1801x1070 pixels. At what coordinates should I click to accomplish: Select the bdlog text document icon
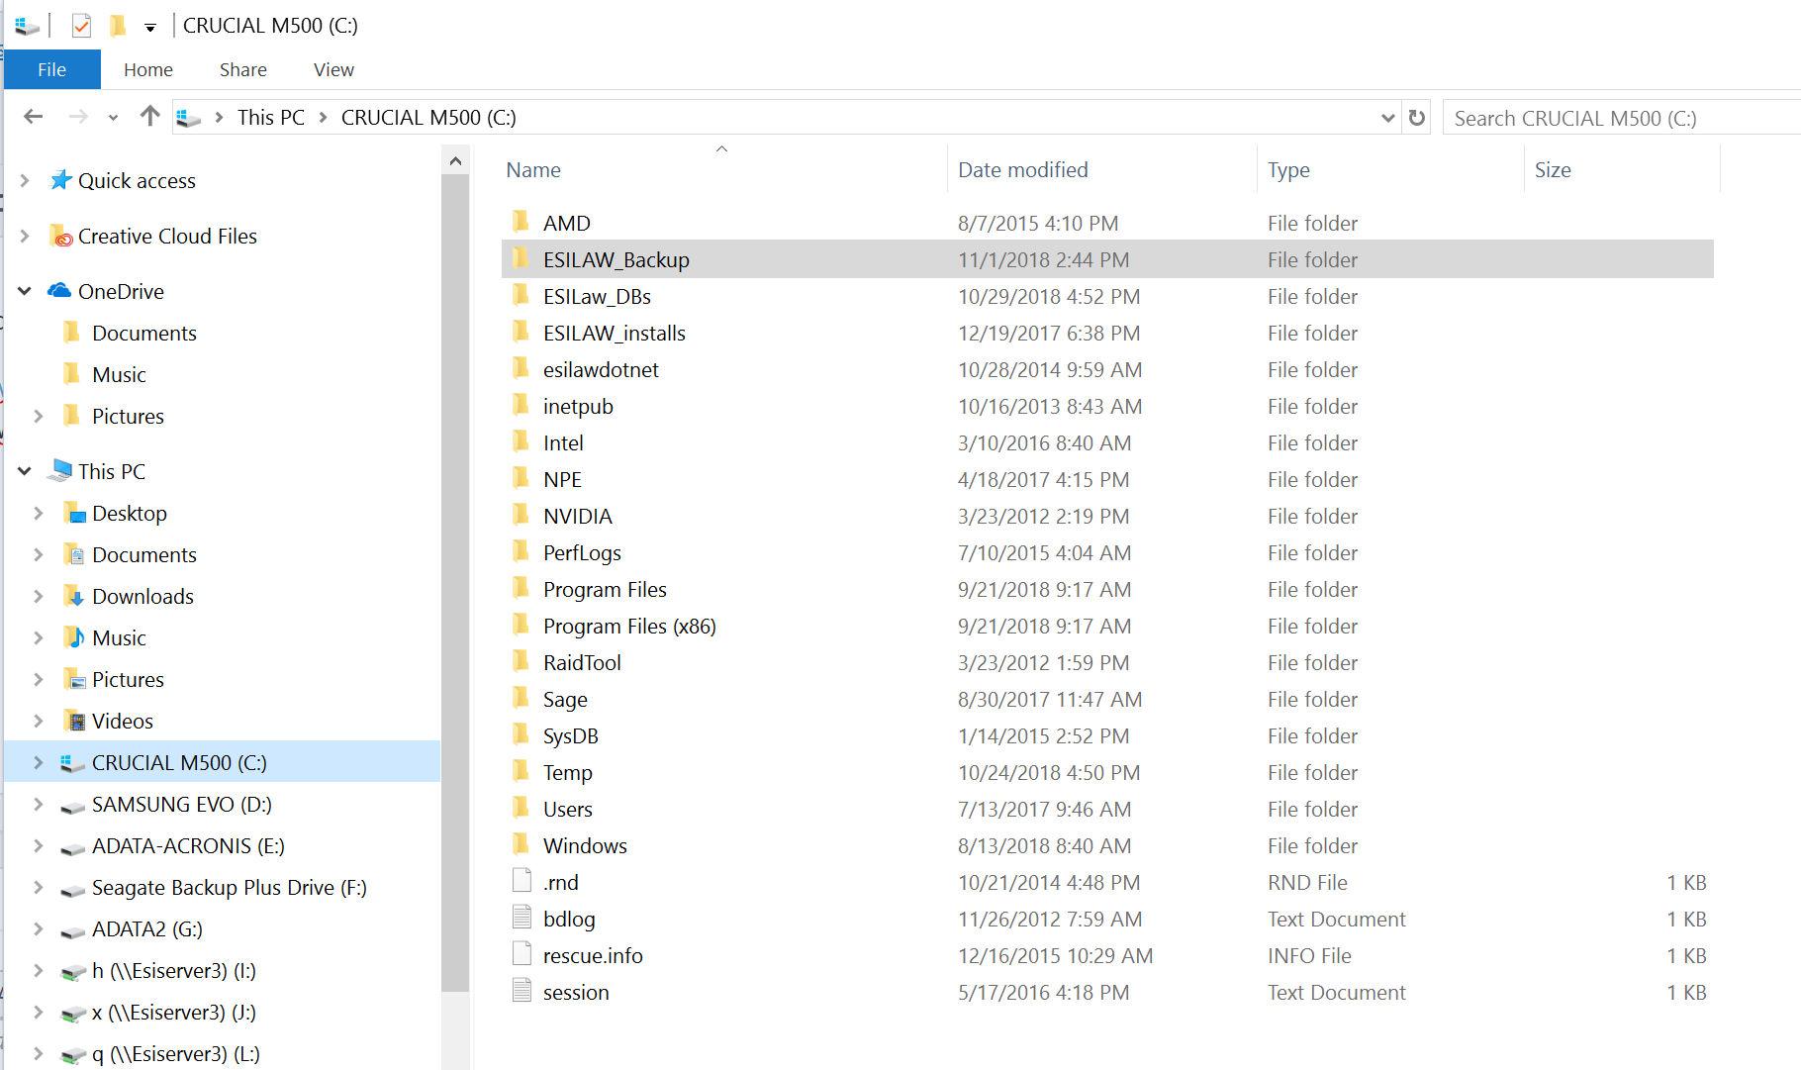(521, 918)
